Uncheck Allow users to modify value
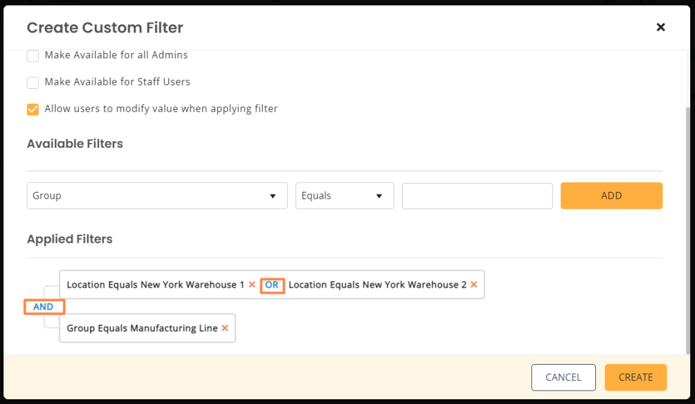Viewport: 695px width, 404px height. [x=33, y=109]
